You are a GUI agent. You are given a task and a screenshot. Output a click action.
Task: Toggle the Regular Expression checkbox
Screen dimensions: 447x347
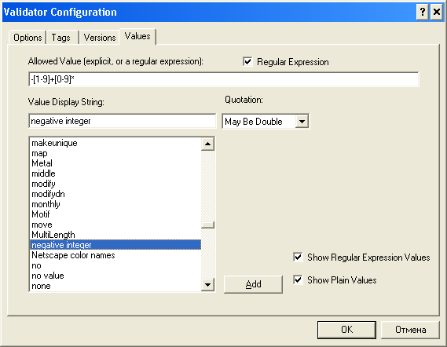tap(247, 61)
